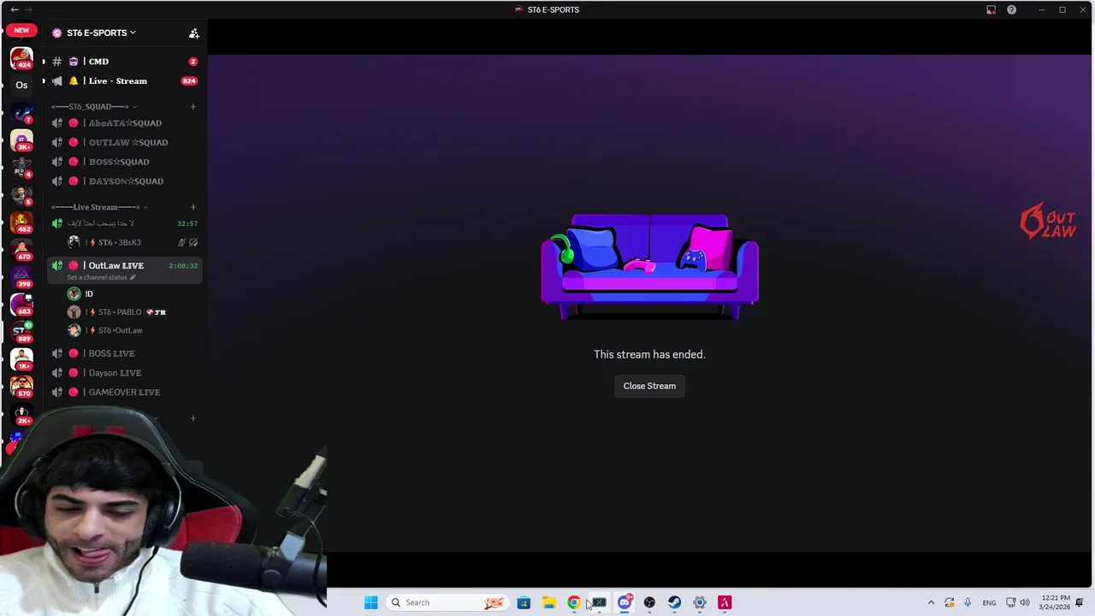Open the server icon with 452 badge
This screenshot has width=1095, height=616.
pos(21,222)
